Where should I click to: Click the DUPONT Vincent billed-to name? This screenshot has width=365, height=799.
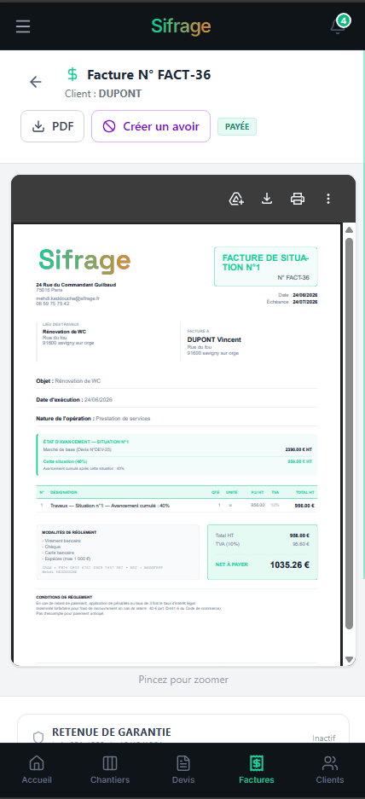click(214, 340)
